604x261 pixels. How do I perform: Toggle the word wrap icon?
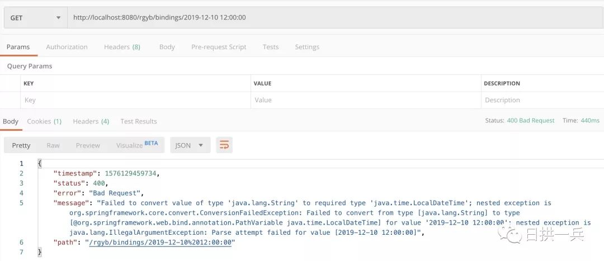224,145
